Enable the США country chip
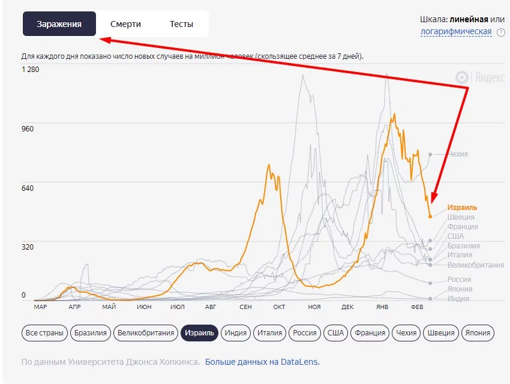Viewport: 510px width, 384px height. [x=335, y=332]
